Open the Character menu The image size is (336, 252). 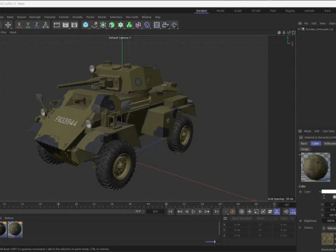coord(50,17)
